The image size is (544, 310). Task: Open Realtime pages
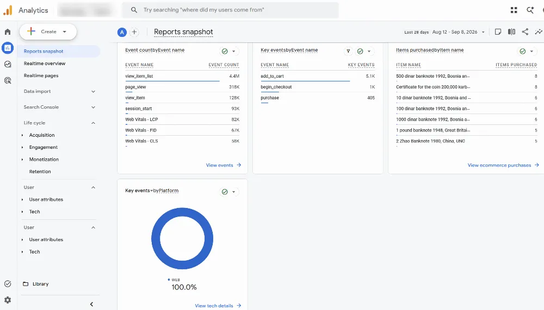[41, 75]
